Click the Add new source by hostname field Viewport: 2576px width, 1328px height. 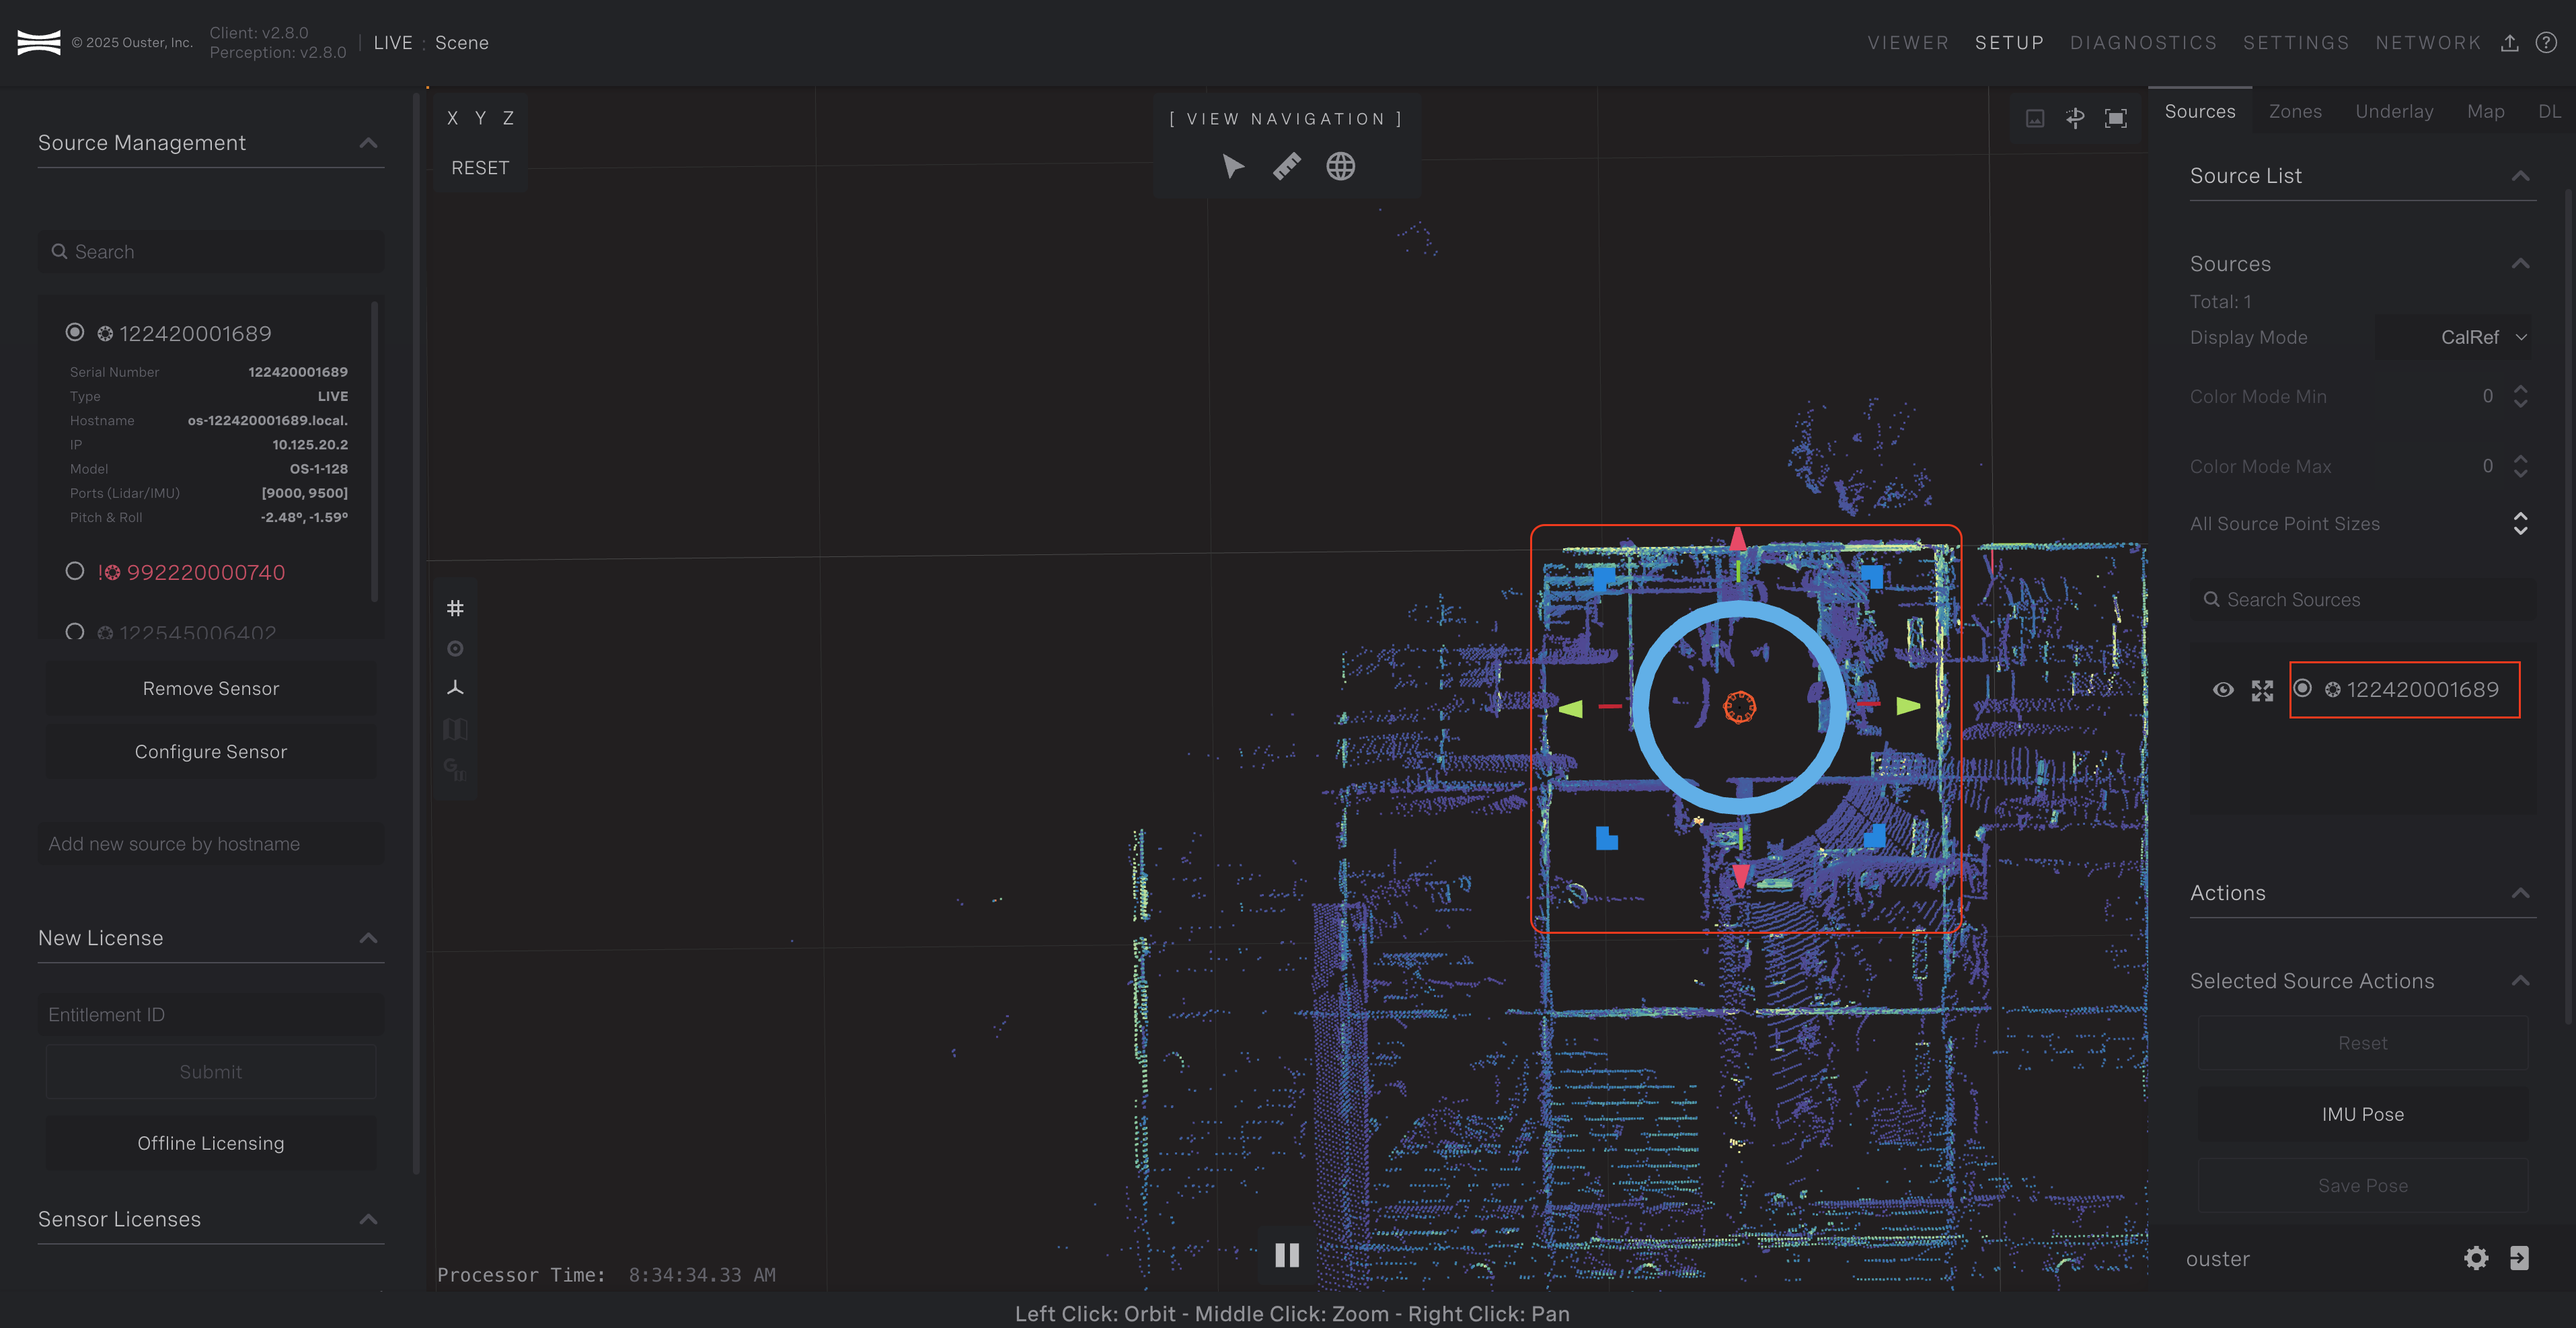click(211, 844)
